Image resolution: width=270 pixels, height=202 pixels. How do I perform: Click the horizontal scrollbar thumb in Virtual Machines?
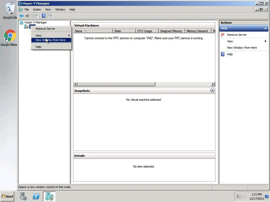click(116, 84)
